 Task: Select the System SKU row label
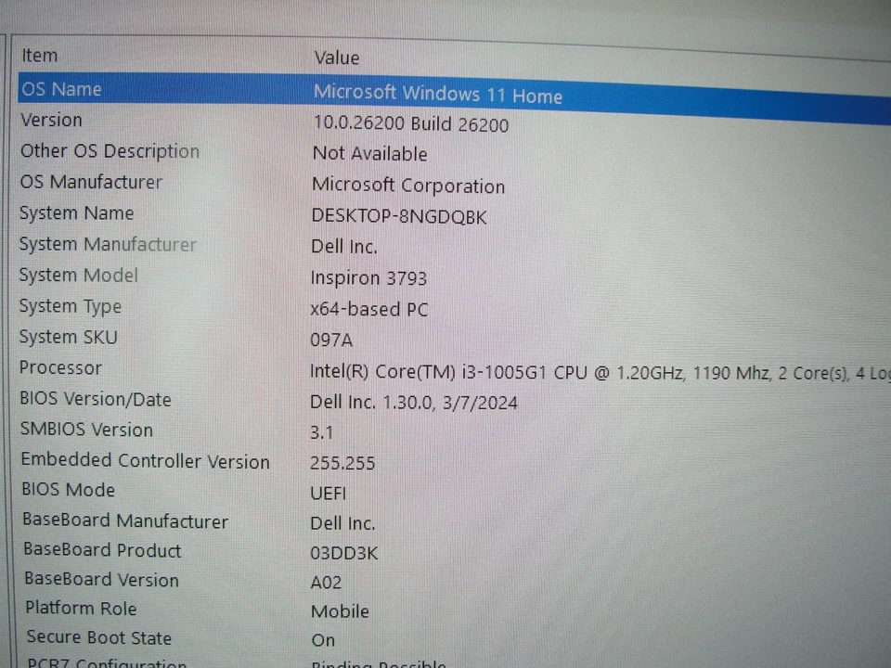coord(68,337)
